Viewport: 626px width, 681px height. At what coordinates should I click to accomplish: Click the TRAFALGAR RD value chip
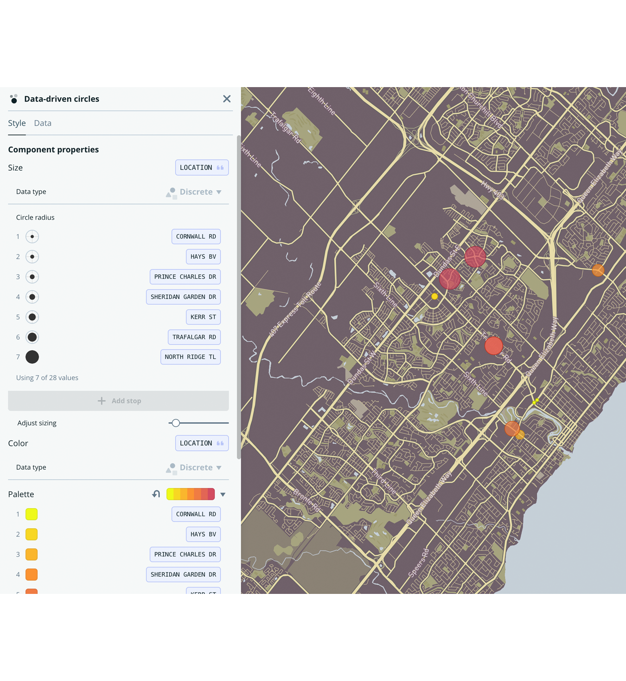pyautogui.click(x=194, y=337)
